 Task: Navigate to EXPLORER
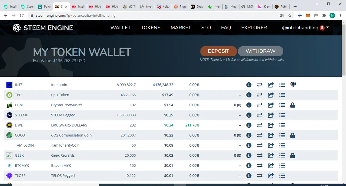254,28
